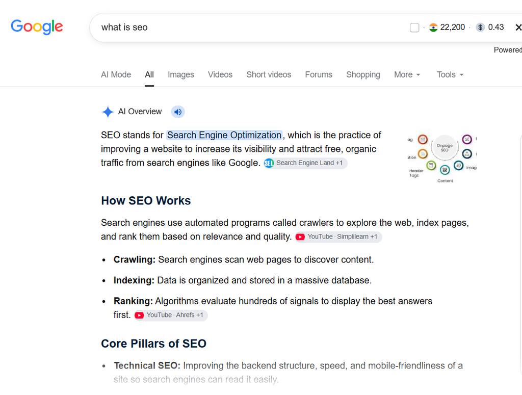Switch to Forums tab
Image resolution: width=522 pixels, height=395 pixels.
click(x=319, y=74)
